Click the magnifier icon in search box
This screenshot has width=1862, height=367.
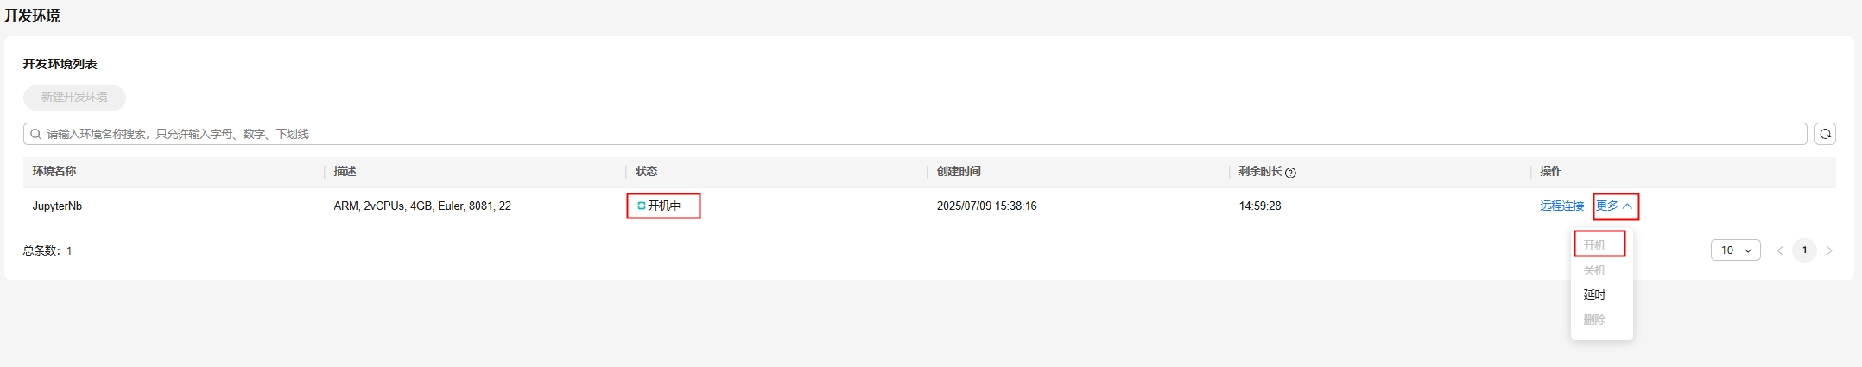tap(35, 134)
